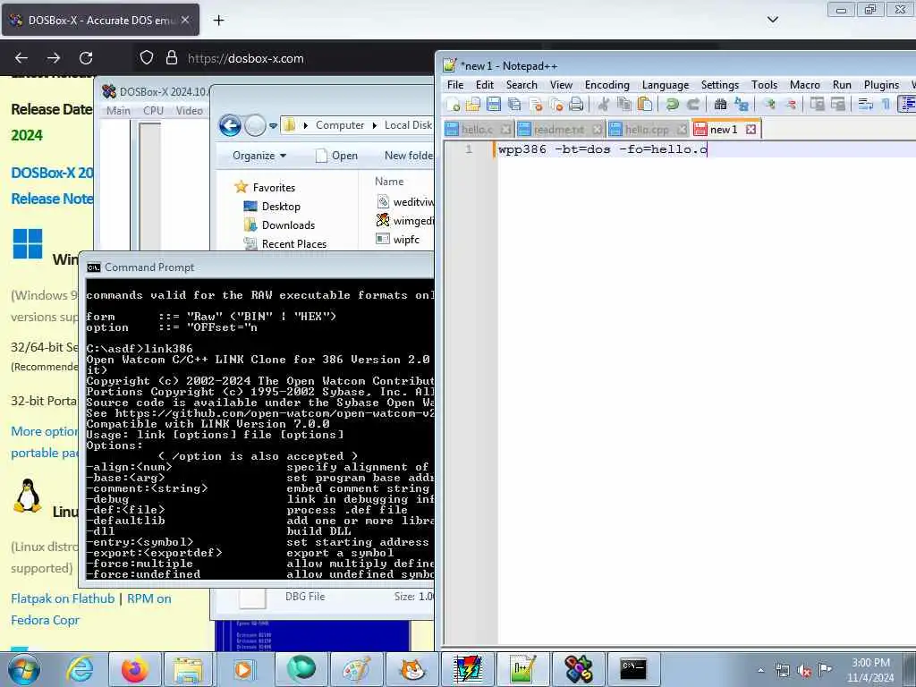Switch to the readme.txt tab
Screen dimensions: 916x687
coord(559,129)
